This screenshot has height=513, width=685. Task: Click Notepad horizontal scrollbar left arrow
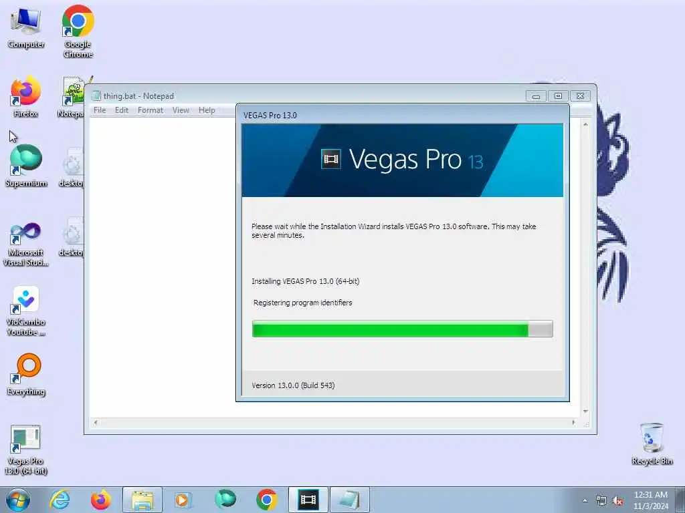(96, 422)
